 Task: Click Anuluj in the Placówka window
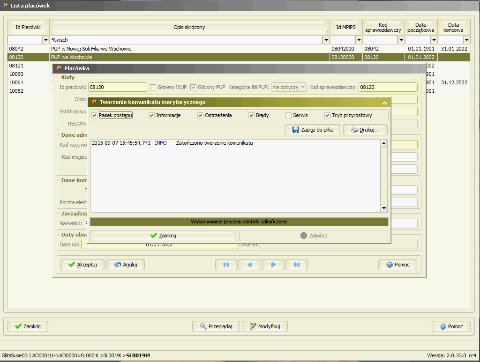pyautogui.click(x=126, y=265)
